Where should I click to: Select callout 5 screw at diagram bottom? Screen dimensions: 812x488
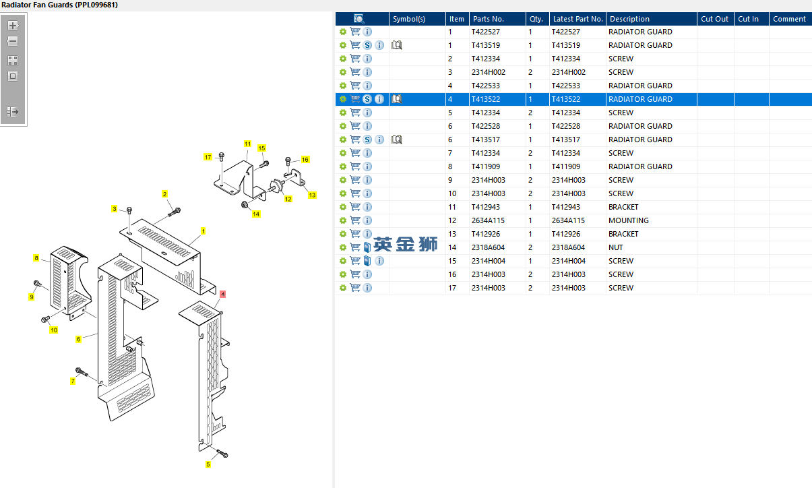coord(208,464)
